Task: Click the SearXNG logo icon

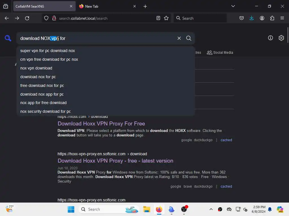Action: [x=8, y=38]
